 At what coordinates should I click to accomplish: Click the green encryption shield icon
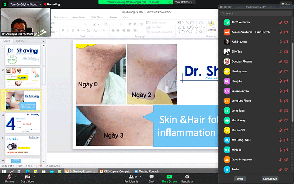(x=5, y=4)
